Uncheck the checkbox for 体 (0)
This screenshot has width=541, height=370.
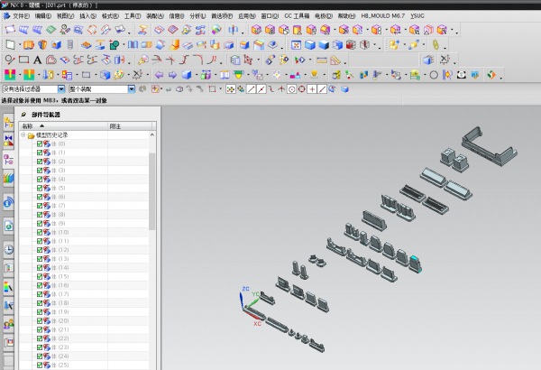tap(40, 144)
